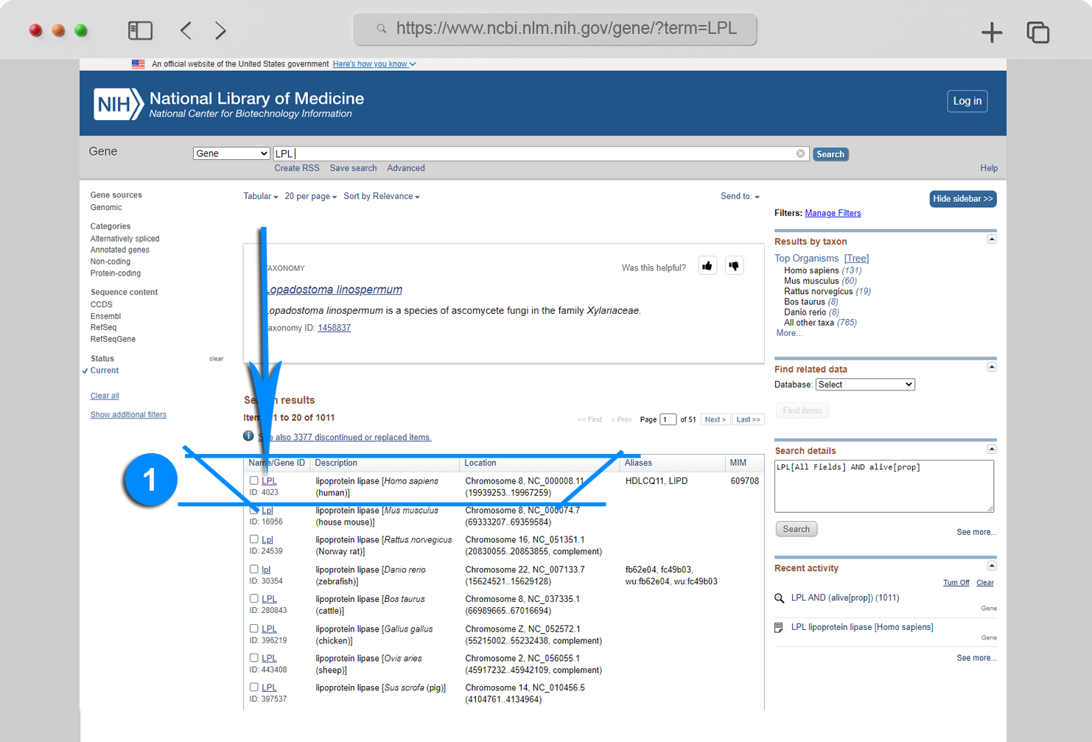This screenshot has width=1092, height=742.
Task: Check the Rattus norvegicus Lpl checkbox
Action: tap(254, 539)
